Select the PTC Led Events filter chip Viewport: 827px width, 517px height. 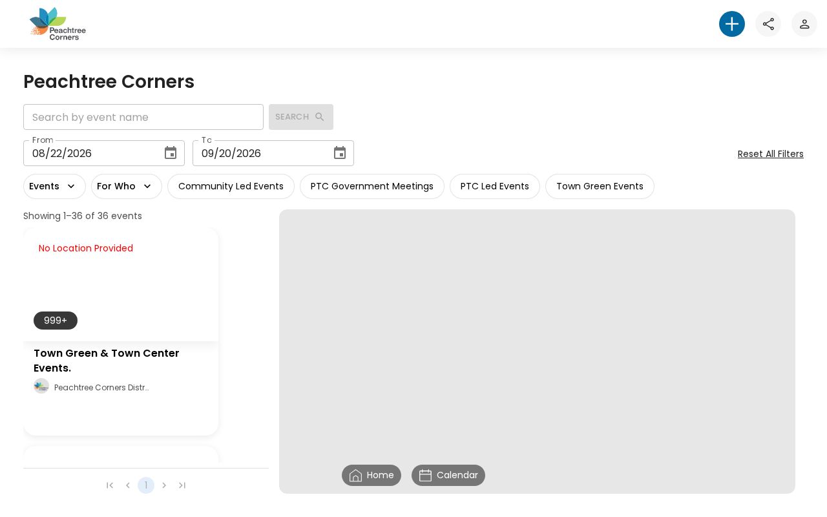(495, 186)
